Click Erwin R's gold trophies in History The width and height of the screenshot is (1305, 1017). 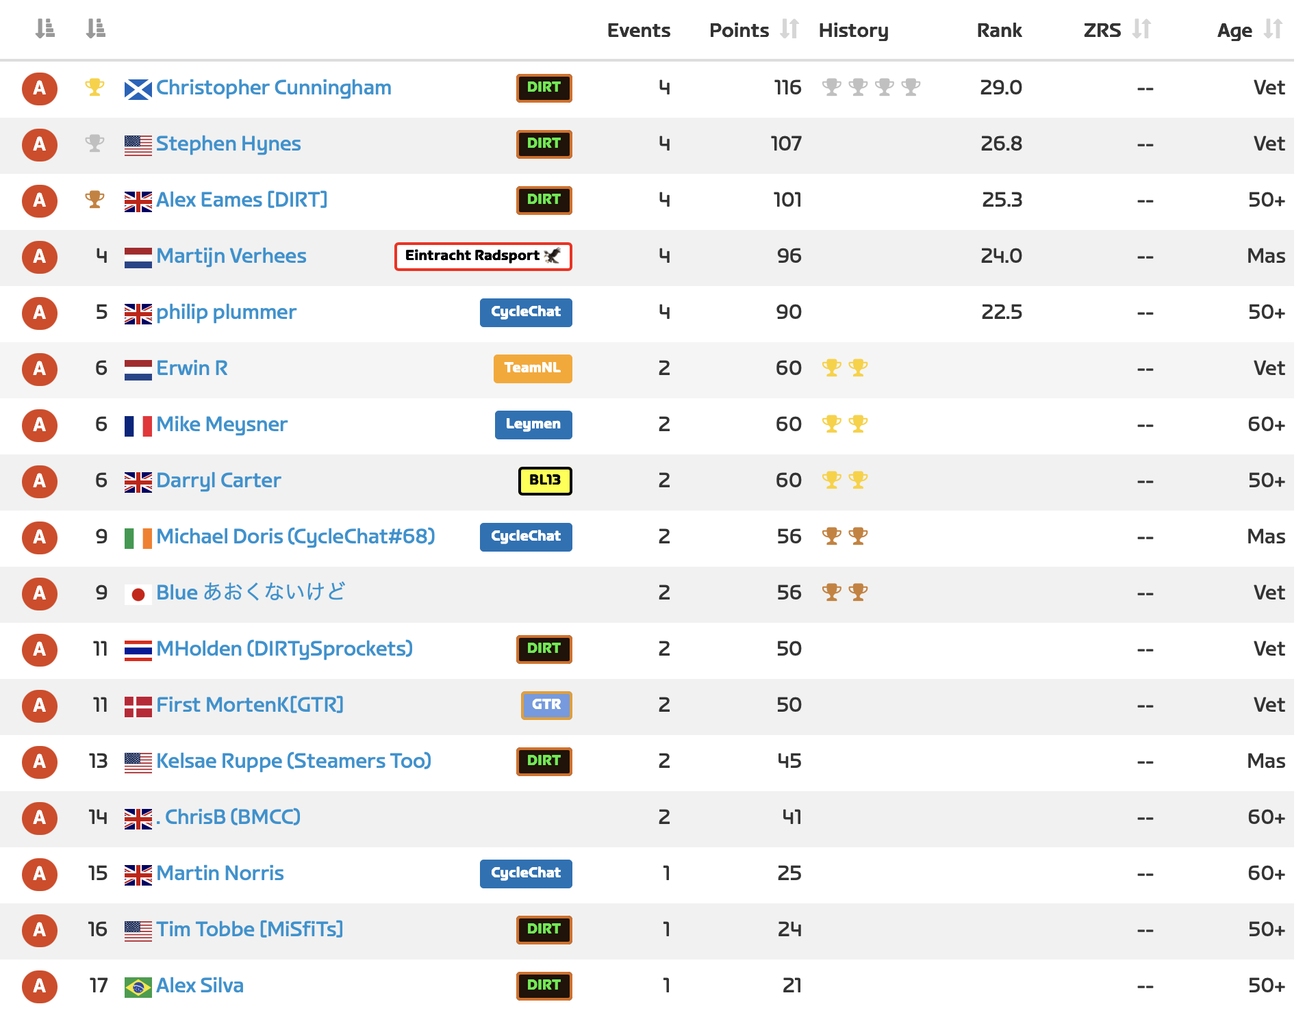(x=844, y=368)
